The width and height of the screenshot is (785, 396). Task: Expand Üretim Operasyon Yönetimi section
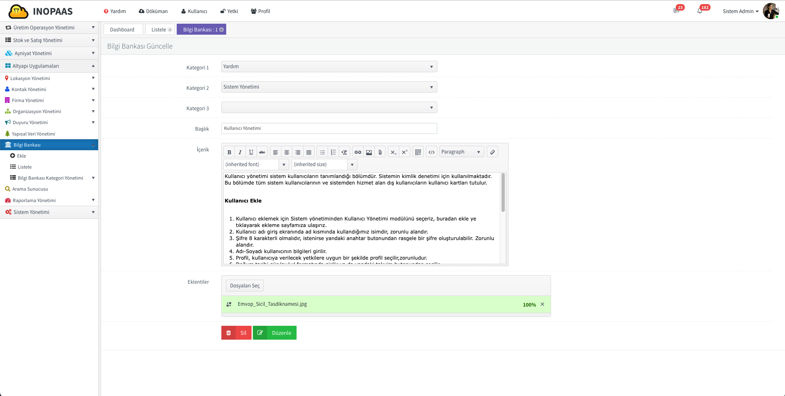pyautogui.click(x=49, y=27)
